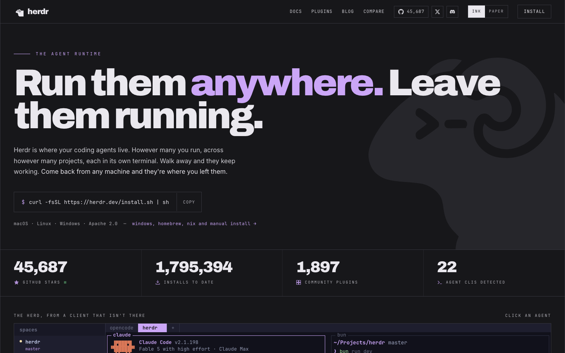565x353 pixels.
Task: Open the Blog nav item
Action: (348, 12)
